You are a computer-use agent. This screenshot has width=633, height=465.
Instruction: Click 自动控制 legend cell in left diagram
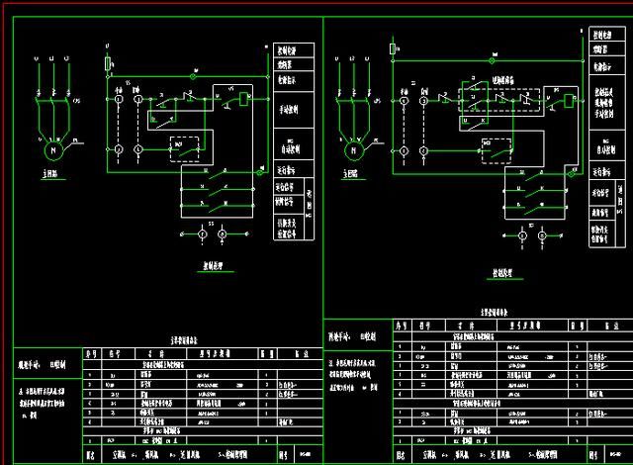pos(294,144)
